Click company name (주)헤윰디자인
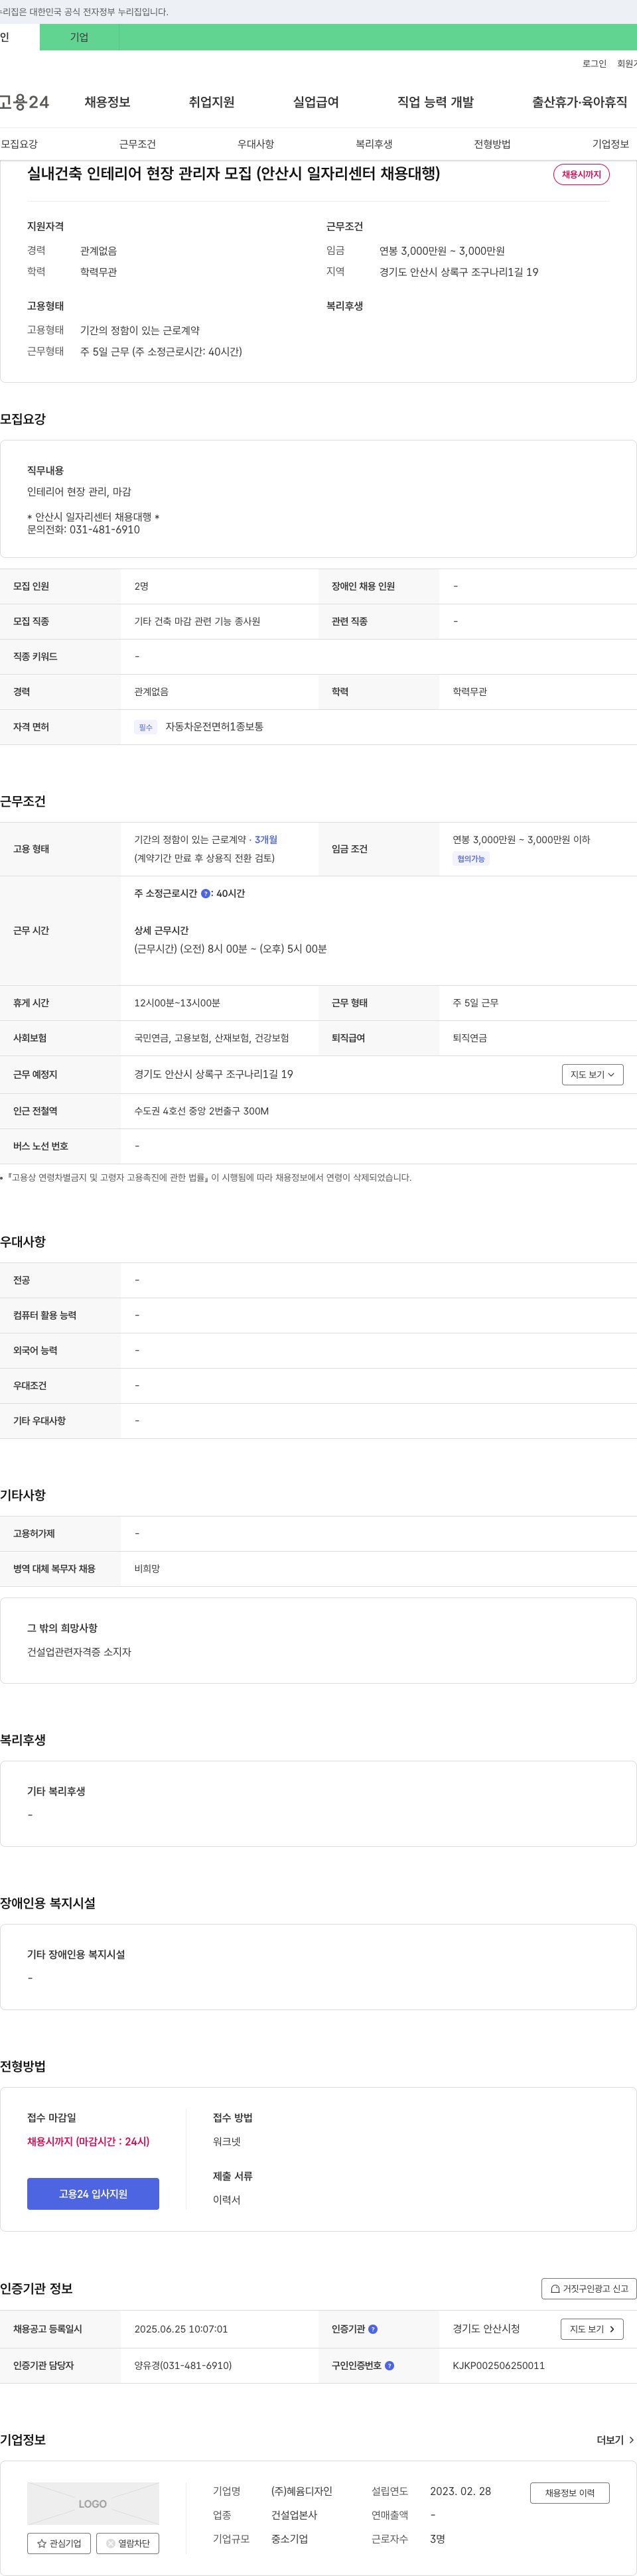Screen dimensions: 637x2576 pyautogui.click(x=301, y=2491)
